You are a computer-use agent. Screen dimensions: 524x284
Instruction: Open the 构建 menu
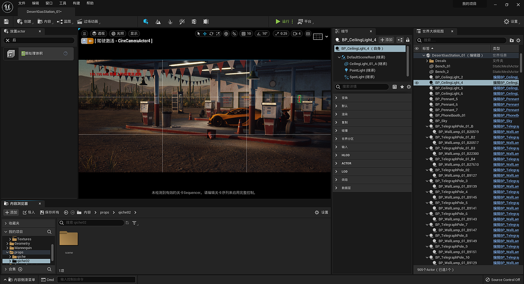click(x=77, y=3)
